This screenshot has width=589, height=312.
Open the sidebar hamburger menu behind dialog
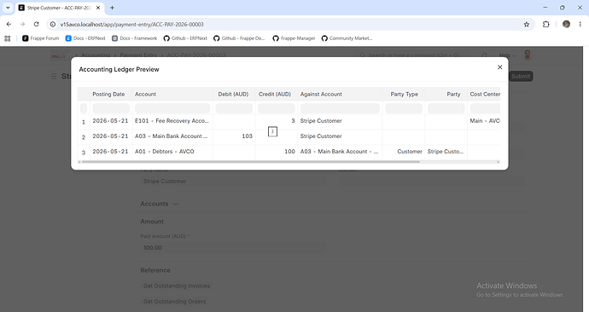(x=54, y=76)
